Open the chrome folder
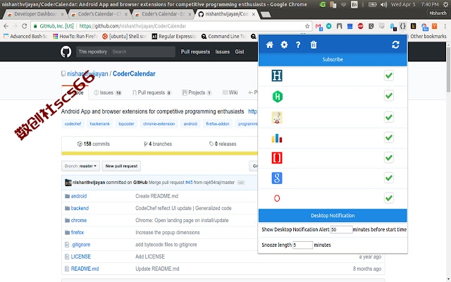 79,221
